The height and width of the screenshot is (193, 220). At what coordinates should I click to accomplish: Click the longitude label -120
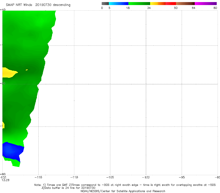[3, 178]
